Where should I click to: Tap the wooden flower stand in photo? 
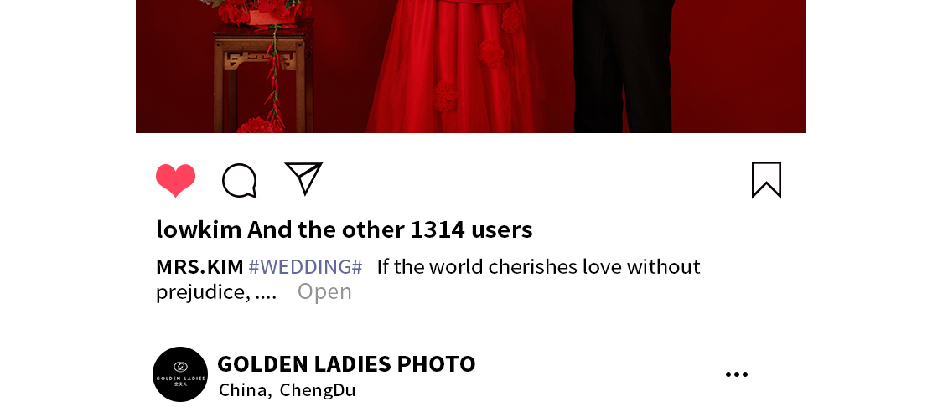tap(263, 78)
